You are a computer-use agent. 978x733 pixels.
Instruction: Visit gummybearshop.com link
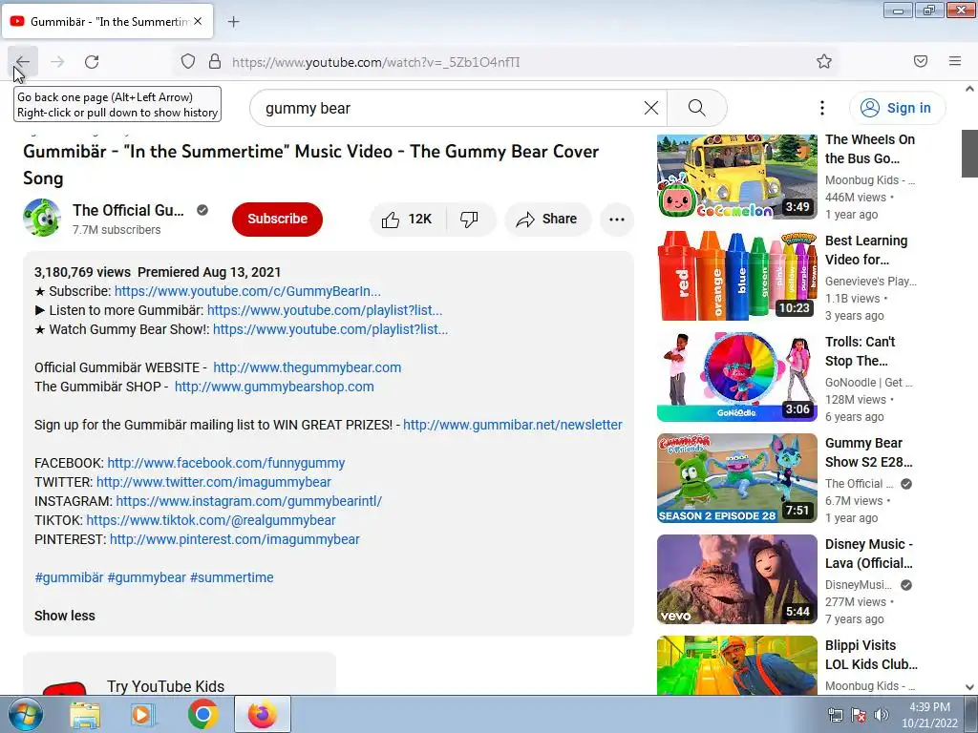tap(274, 387)
